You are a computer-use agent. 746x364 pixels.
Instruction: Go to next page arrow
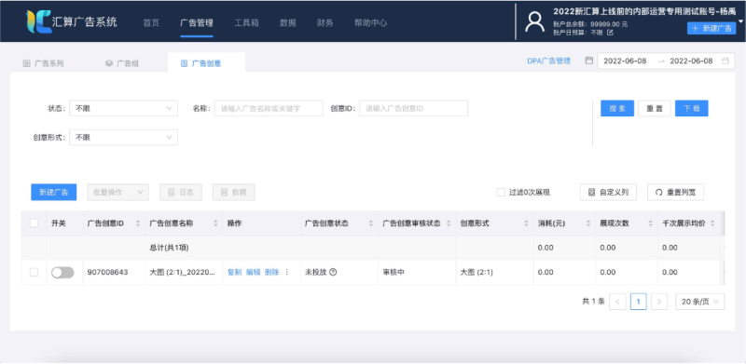pyautogui.click(x=659, y=302)
